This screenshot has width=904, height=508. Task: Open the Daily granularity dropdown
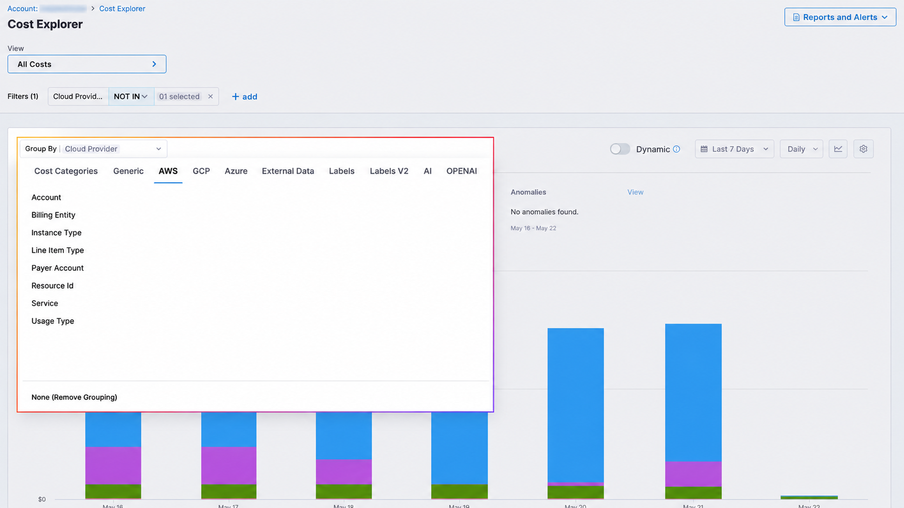801,149
